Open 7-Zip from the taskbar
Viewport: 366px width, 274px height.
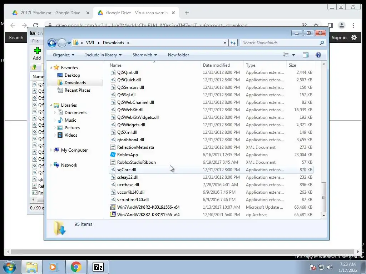pos(98,267)
